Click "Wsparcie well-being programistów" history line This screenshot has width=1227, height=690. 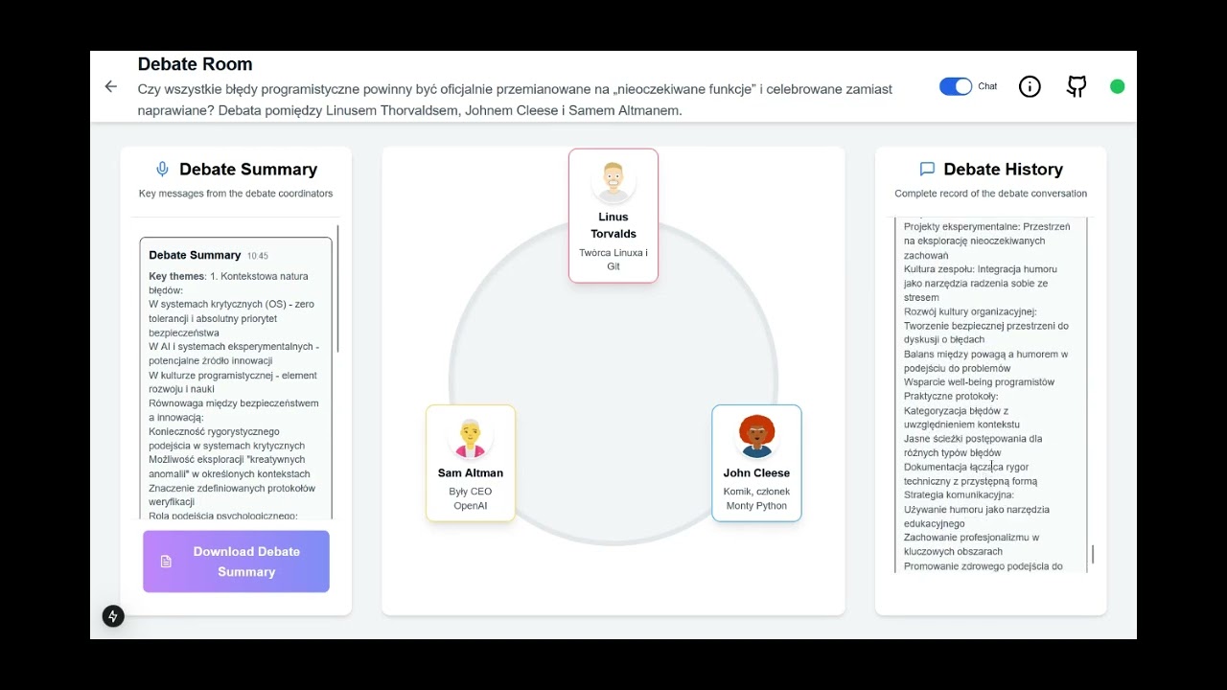click(979, 382)
